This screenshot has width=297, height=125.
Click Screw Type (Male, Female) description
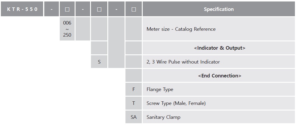(x=176, y=103)
